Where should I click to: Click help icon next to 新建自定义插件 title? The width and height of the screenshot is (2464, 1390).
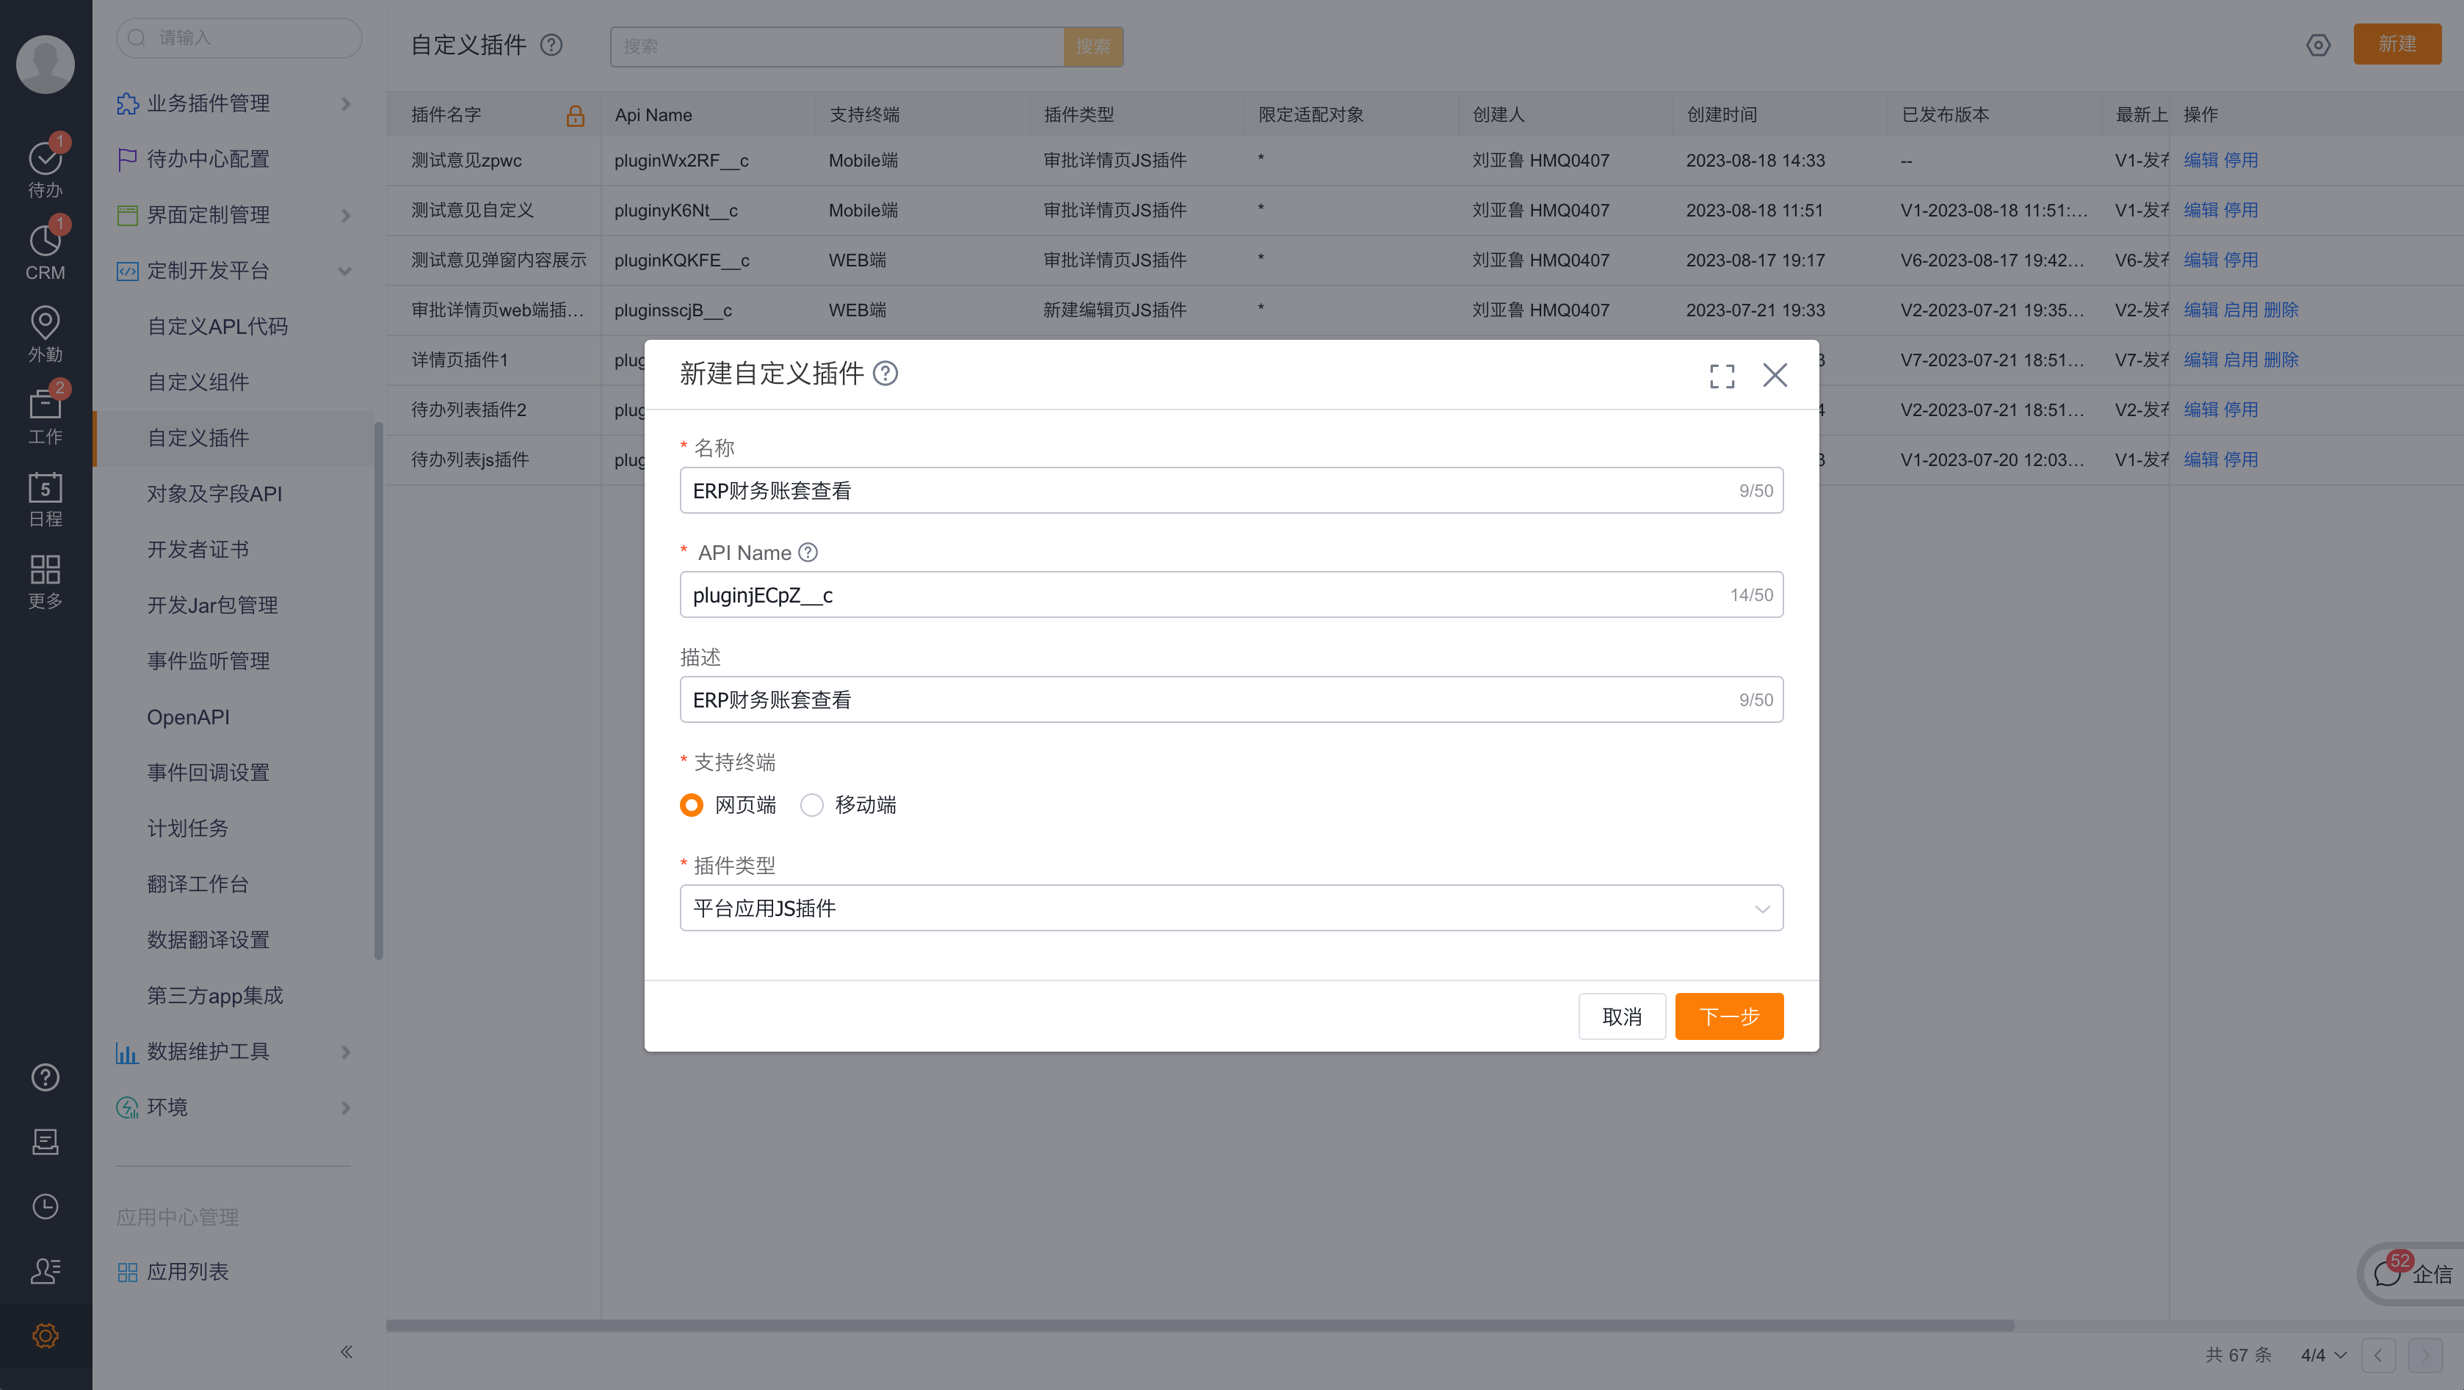(885, 374)
